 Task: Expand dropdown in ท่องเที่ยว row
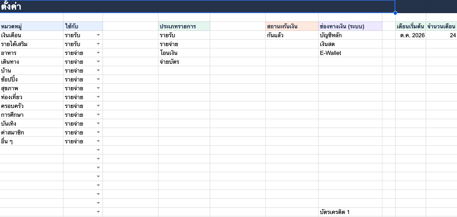(98, 97)
